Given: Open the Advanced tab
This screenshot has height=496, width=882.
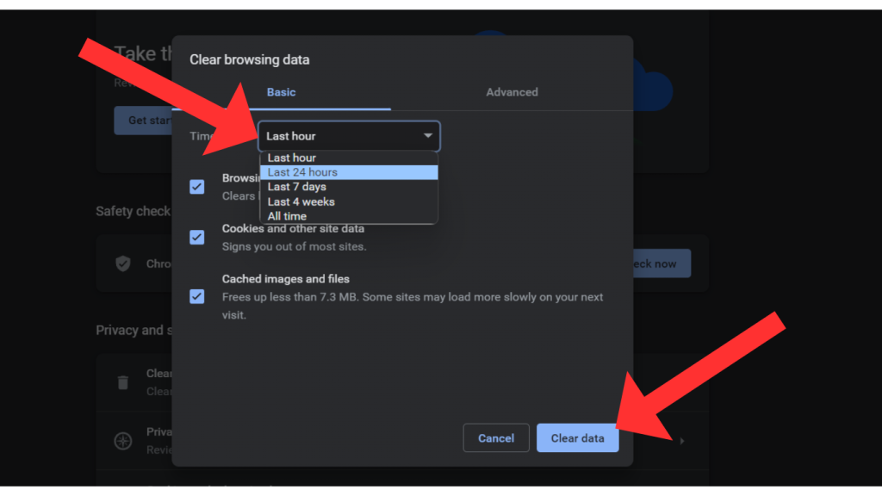Looking at the screenshot, I should (512, 92).
